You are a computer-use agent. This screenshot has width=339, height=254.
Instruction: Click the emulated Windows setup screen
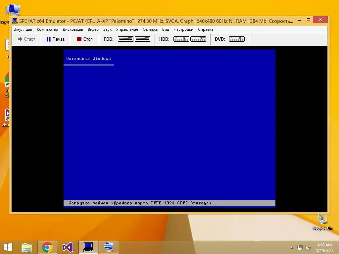pyautogui.click(x=169, y=128)
